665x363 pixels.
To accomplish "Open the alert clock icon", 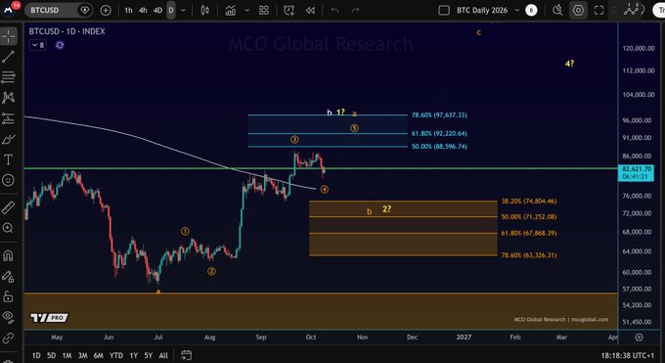I will pyautogui.click(x=289, y=10).
